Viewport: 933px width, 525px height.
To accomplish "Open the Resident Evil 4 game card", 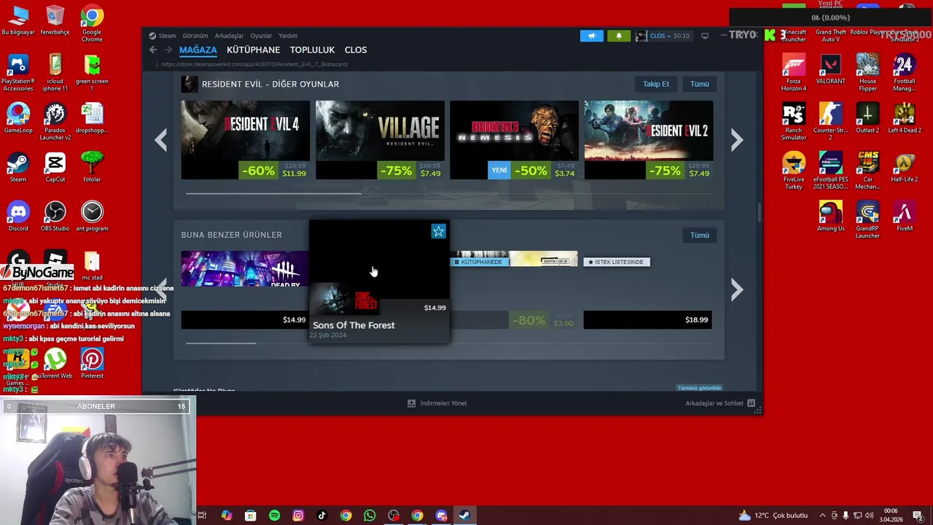I will (246, 140).
